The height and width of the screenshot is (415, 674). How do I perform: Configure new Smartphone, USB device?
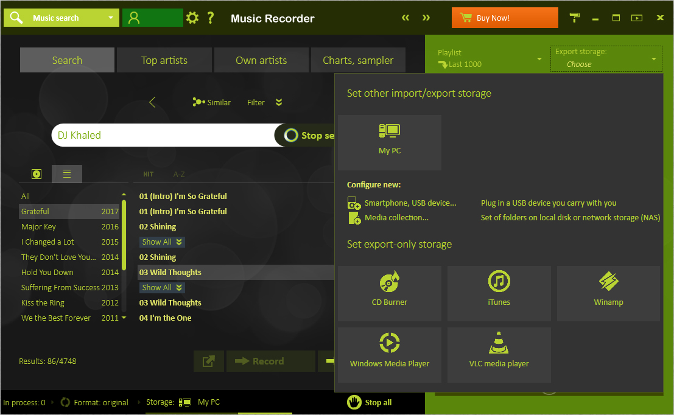402,203
